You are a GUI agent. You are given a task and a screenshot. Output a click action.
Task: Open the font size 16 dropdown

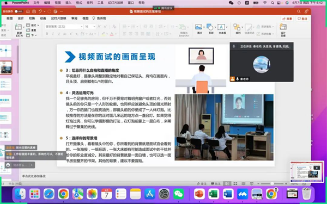(x=94, y=27)
